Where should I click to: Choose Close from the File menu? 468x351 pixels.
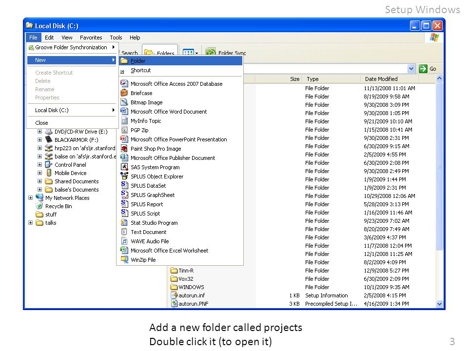click(72, 123)
